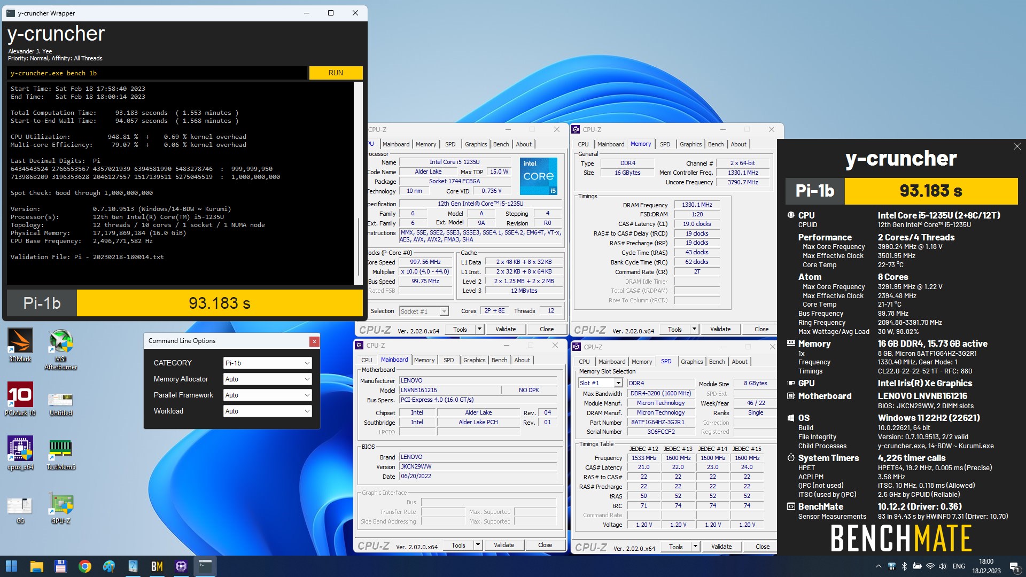This screenshot has width=1026, height=577.
Task: Click the Paint palette taskbar icon
Action: coord(108,566)
